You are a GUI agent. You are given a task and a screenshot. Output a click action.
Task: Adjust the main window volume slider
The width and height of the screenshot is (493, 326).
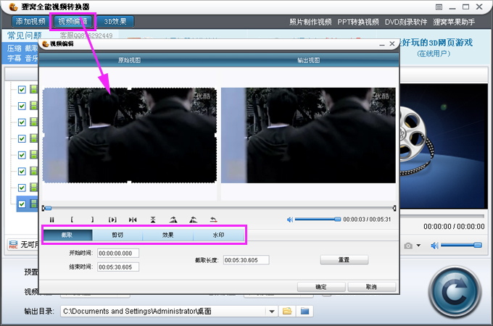[461, 245]
